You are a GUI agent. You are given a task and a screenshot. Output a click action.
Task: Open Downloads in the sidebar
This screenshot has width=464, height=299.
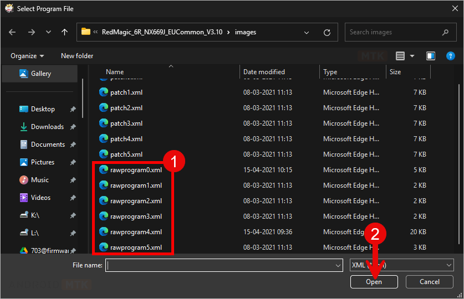coord(47,127)
